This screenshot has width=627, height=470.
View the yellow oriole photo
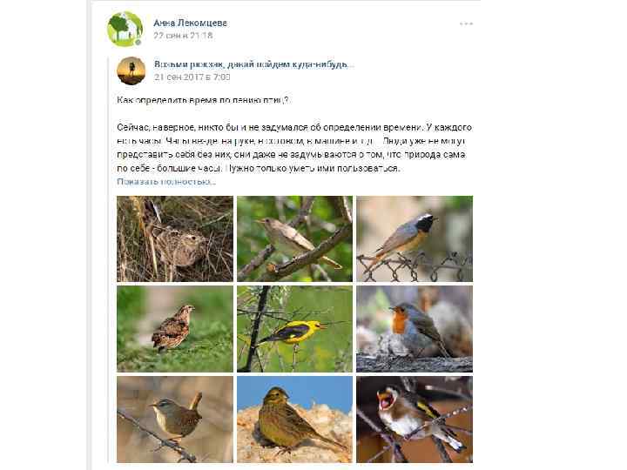tap(294, 328)
